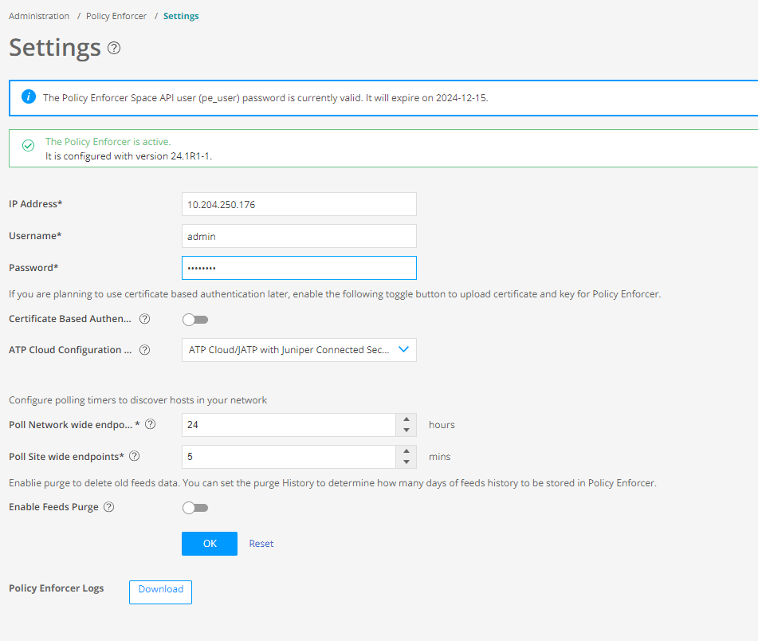Click help icon beside Certificate Based Authentication
Screen dimensions: 758x641
pyautogui.click(x=144, y=319)
